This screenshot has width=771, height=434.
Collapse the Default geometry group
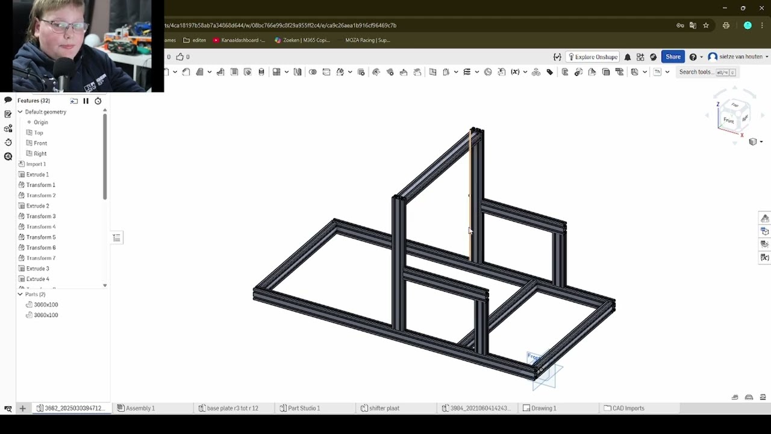pyautogui.click(x=20, y=112)
